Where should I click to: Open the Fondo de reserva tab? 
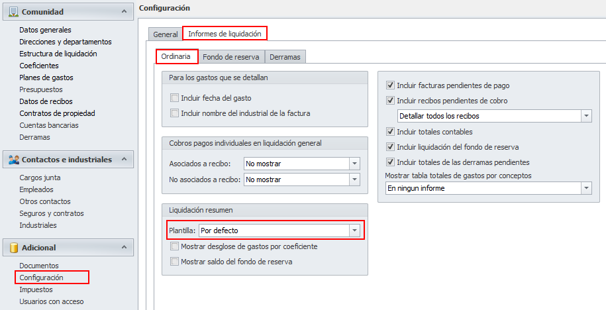click(x=231, y=57)
